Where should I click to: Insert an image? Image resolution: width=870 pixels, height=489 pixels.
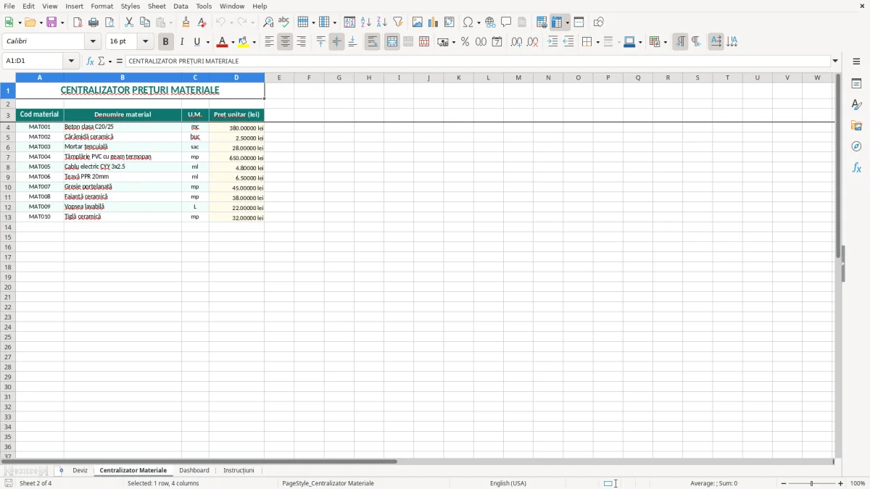coord(418,22)
